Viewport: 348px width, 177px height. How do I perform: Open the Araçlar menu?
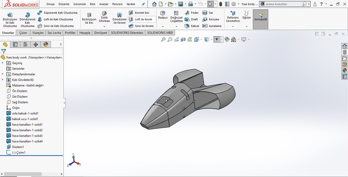click(x=104, y=4)
